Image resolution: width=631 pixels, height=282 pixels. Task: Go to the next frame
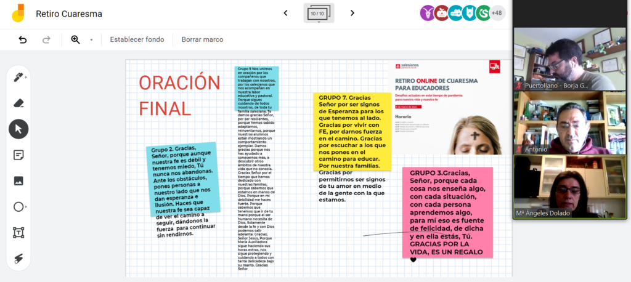352,14
